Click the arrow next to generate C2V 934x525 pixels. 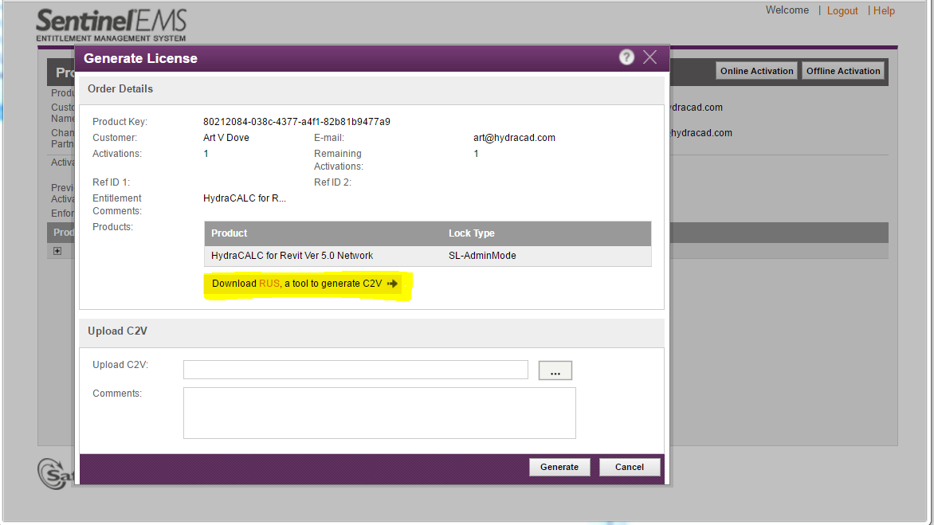click(392, 284)
